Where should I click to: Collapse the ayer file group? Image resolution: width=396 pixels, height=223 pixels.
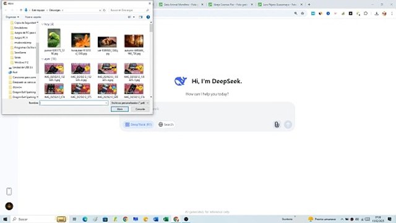pyautogui.click(x=43, y=59)
